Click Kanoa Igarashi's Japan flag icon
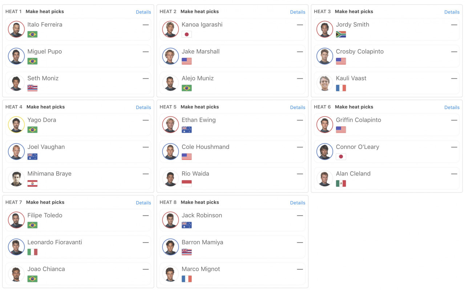The width and height of the screenshot is (465, 290). (x=187, y=34)
